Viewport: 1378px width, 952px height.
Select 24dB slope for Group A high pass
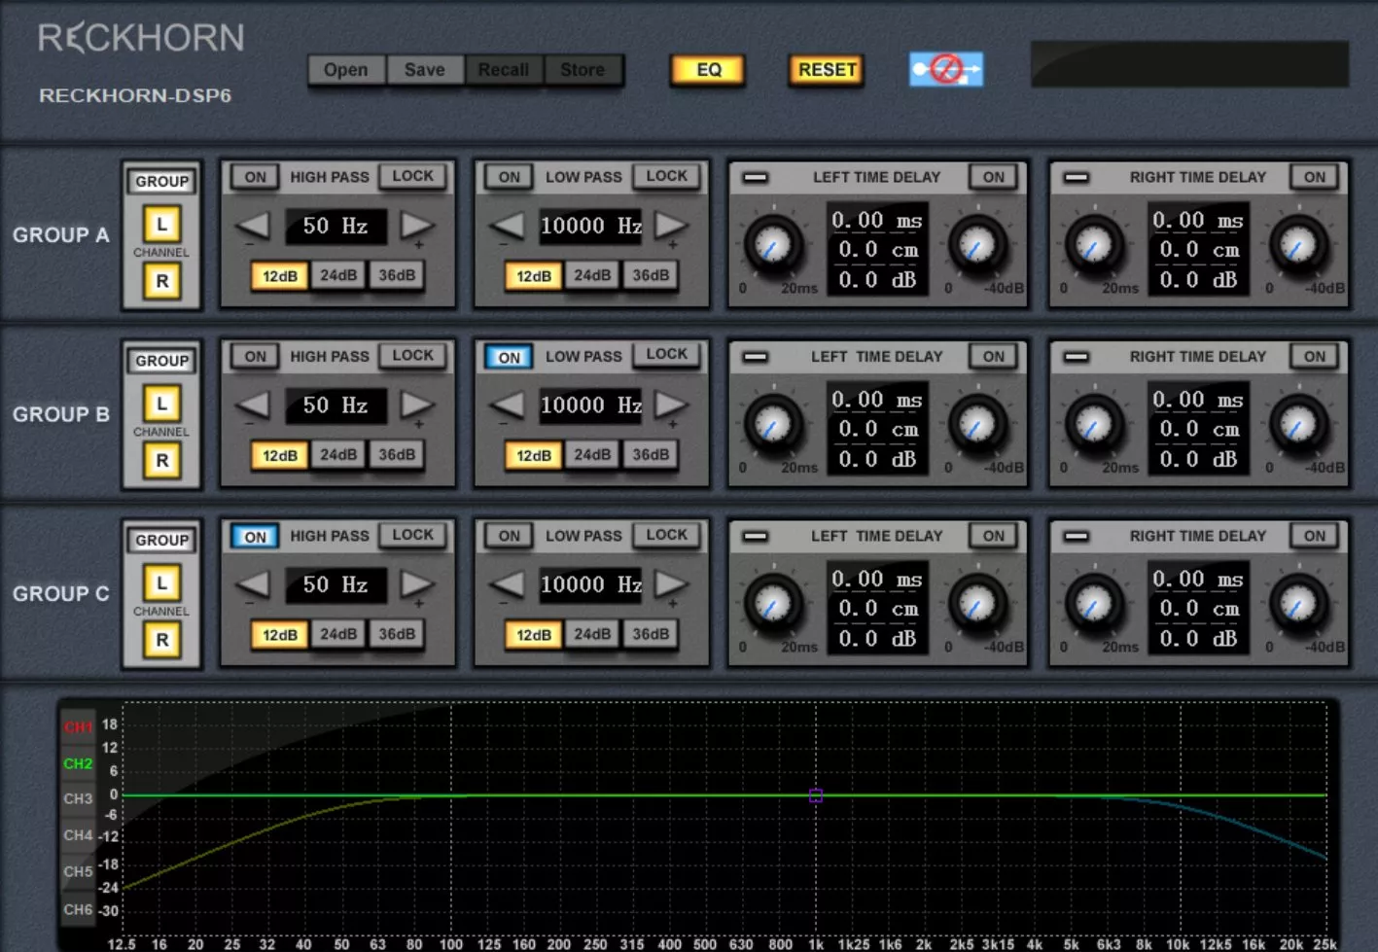pyautogui.click(x=338, y=275)
